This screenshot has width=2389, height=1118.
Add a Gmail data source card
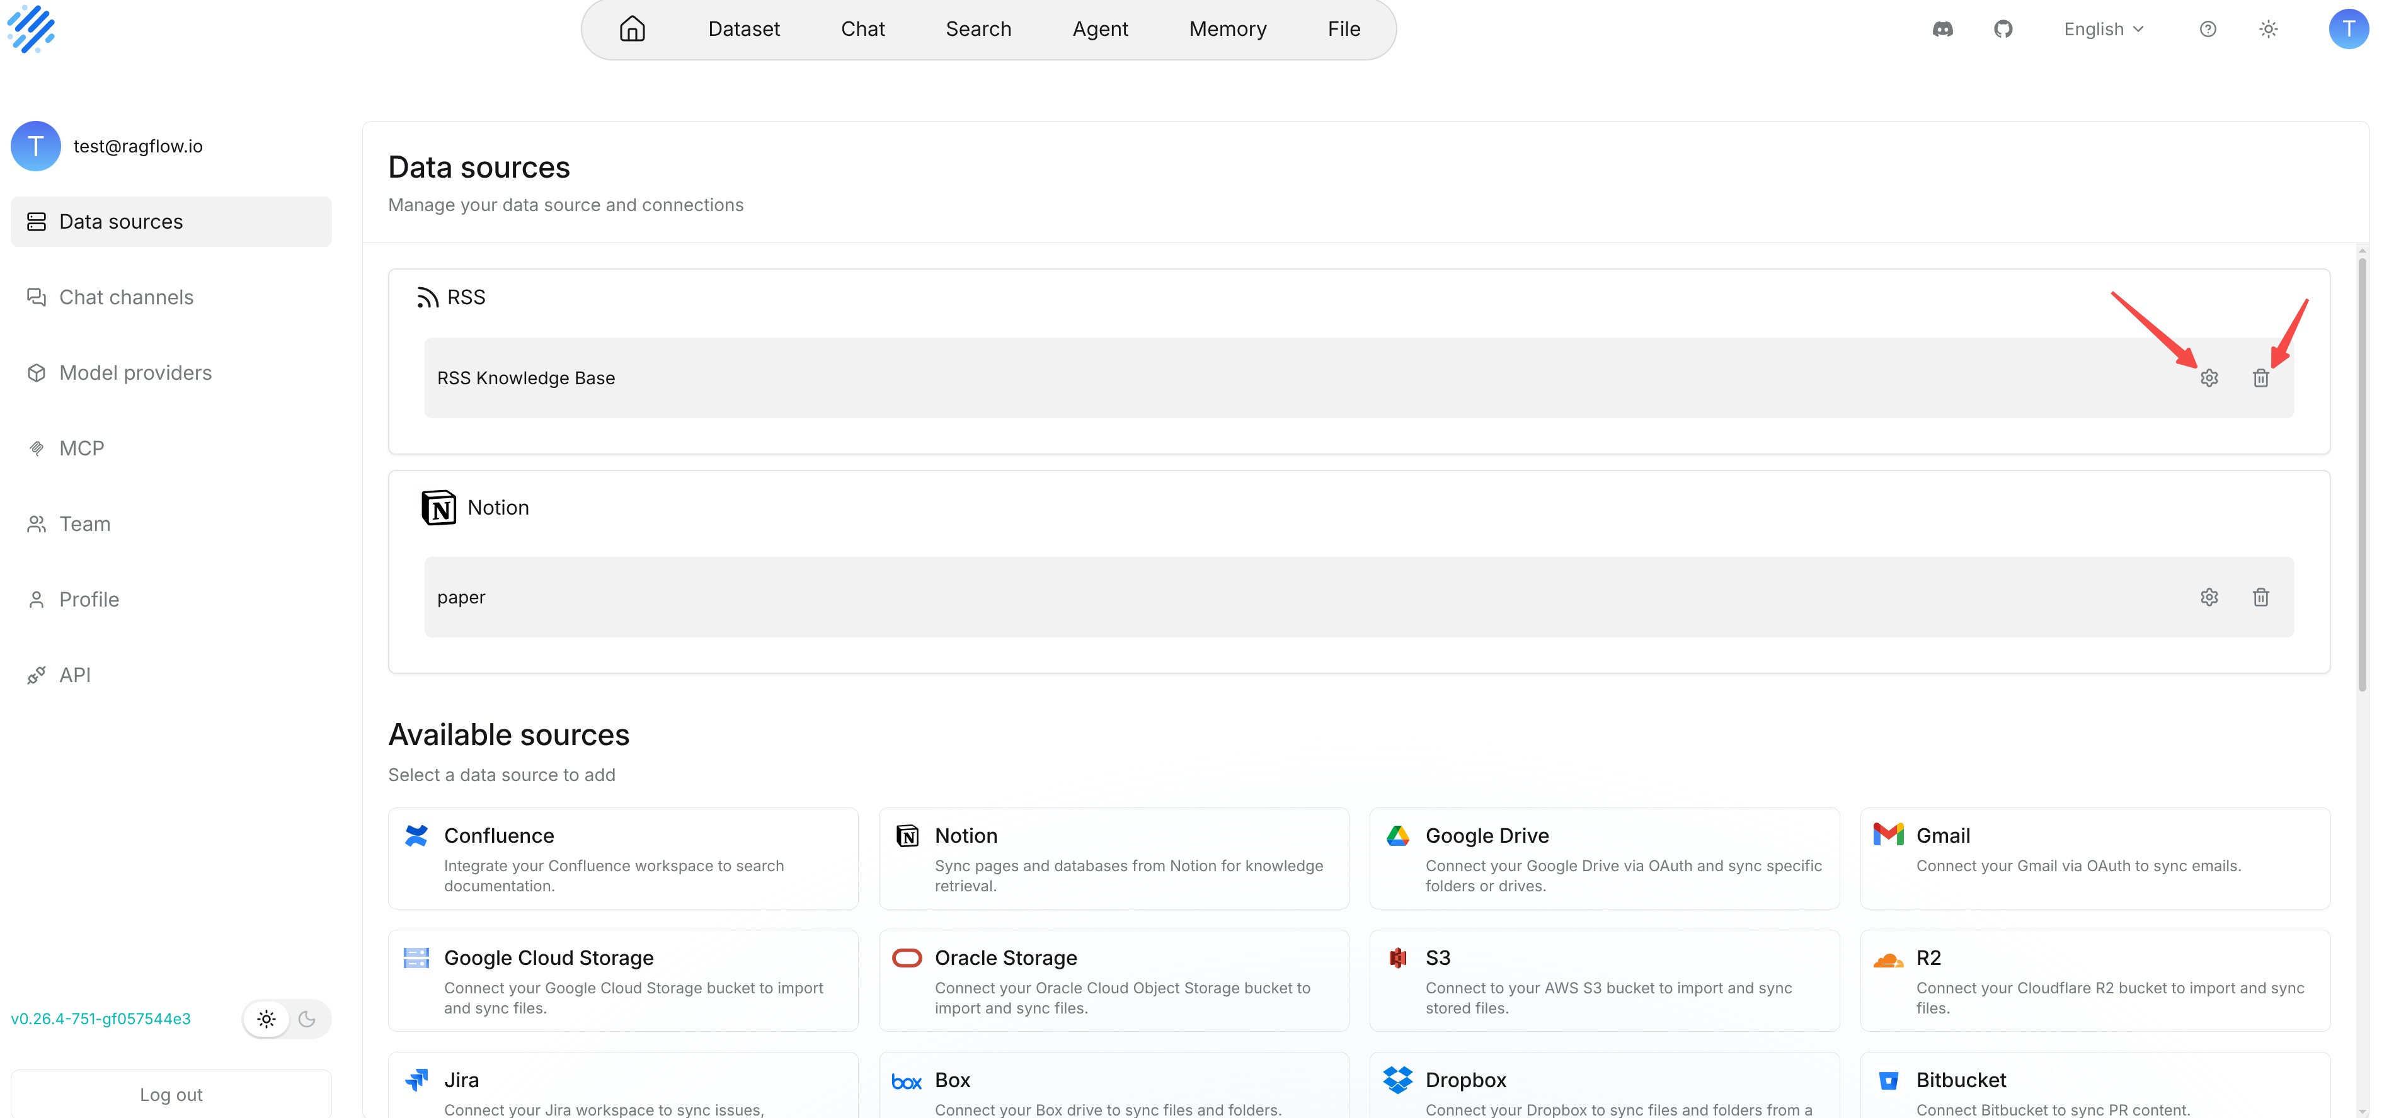(2094, 858)
